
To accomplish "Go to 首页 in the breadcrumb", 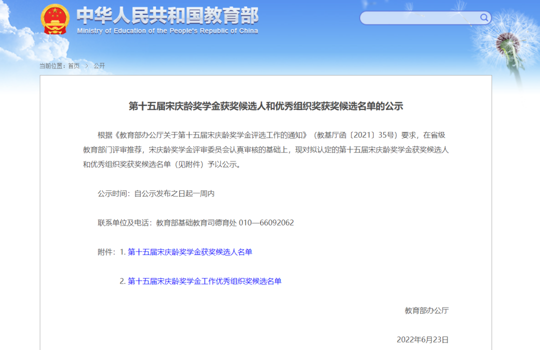I will pyautogui.click(x=73, y=66).
